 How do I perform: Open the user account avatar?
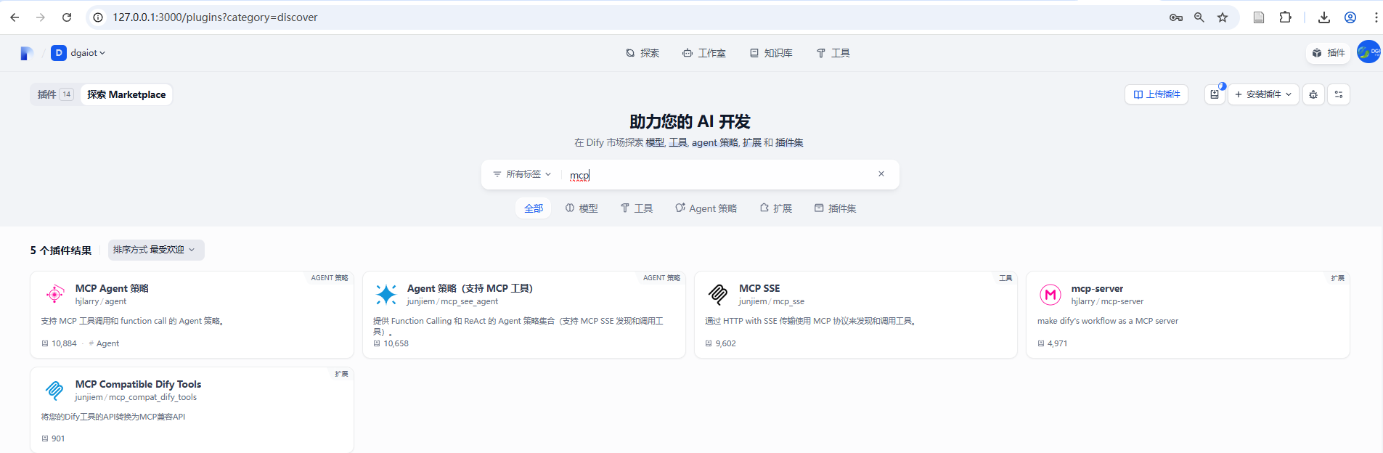1368,52
